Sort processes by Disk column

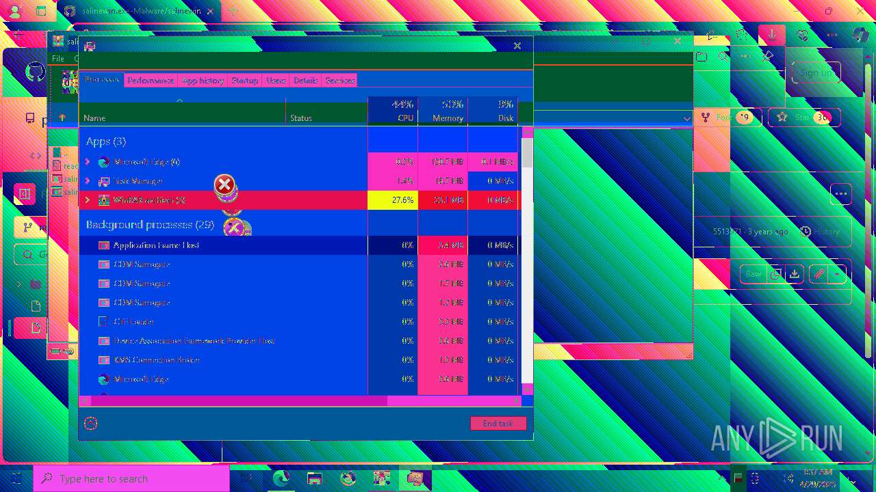493,112
